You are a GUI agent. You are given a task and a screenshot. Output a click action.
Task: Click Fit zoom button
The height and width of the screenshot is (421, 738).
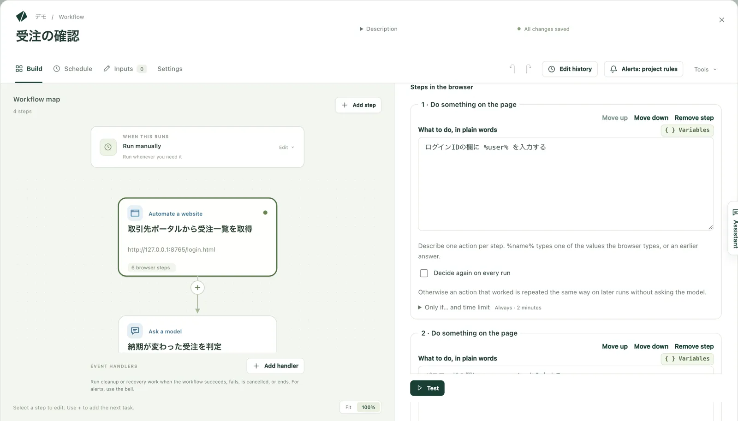[x=348, y=407]
